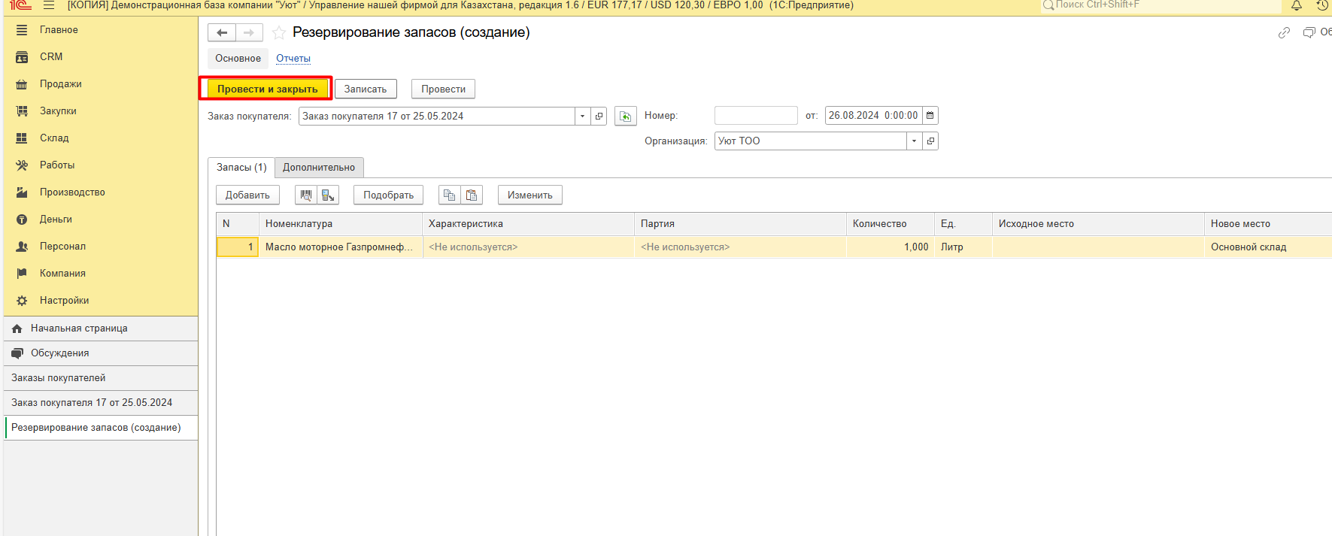The height and width of the screenshot is (536, 1332).
Task: Expand the Организация dropdown list
Action: pyautogui.click(x=914, y=141)
